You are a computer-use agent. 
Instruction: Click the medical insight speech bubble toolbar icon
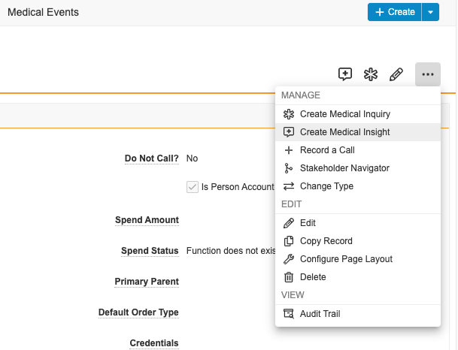point(345,74)
